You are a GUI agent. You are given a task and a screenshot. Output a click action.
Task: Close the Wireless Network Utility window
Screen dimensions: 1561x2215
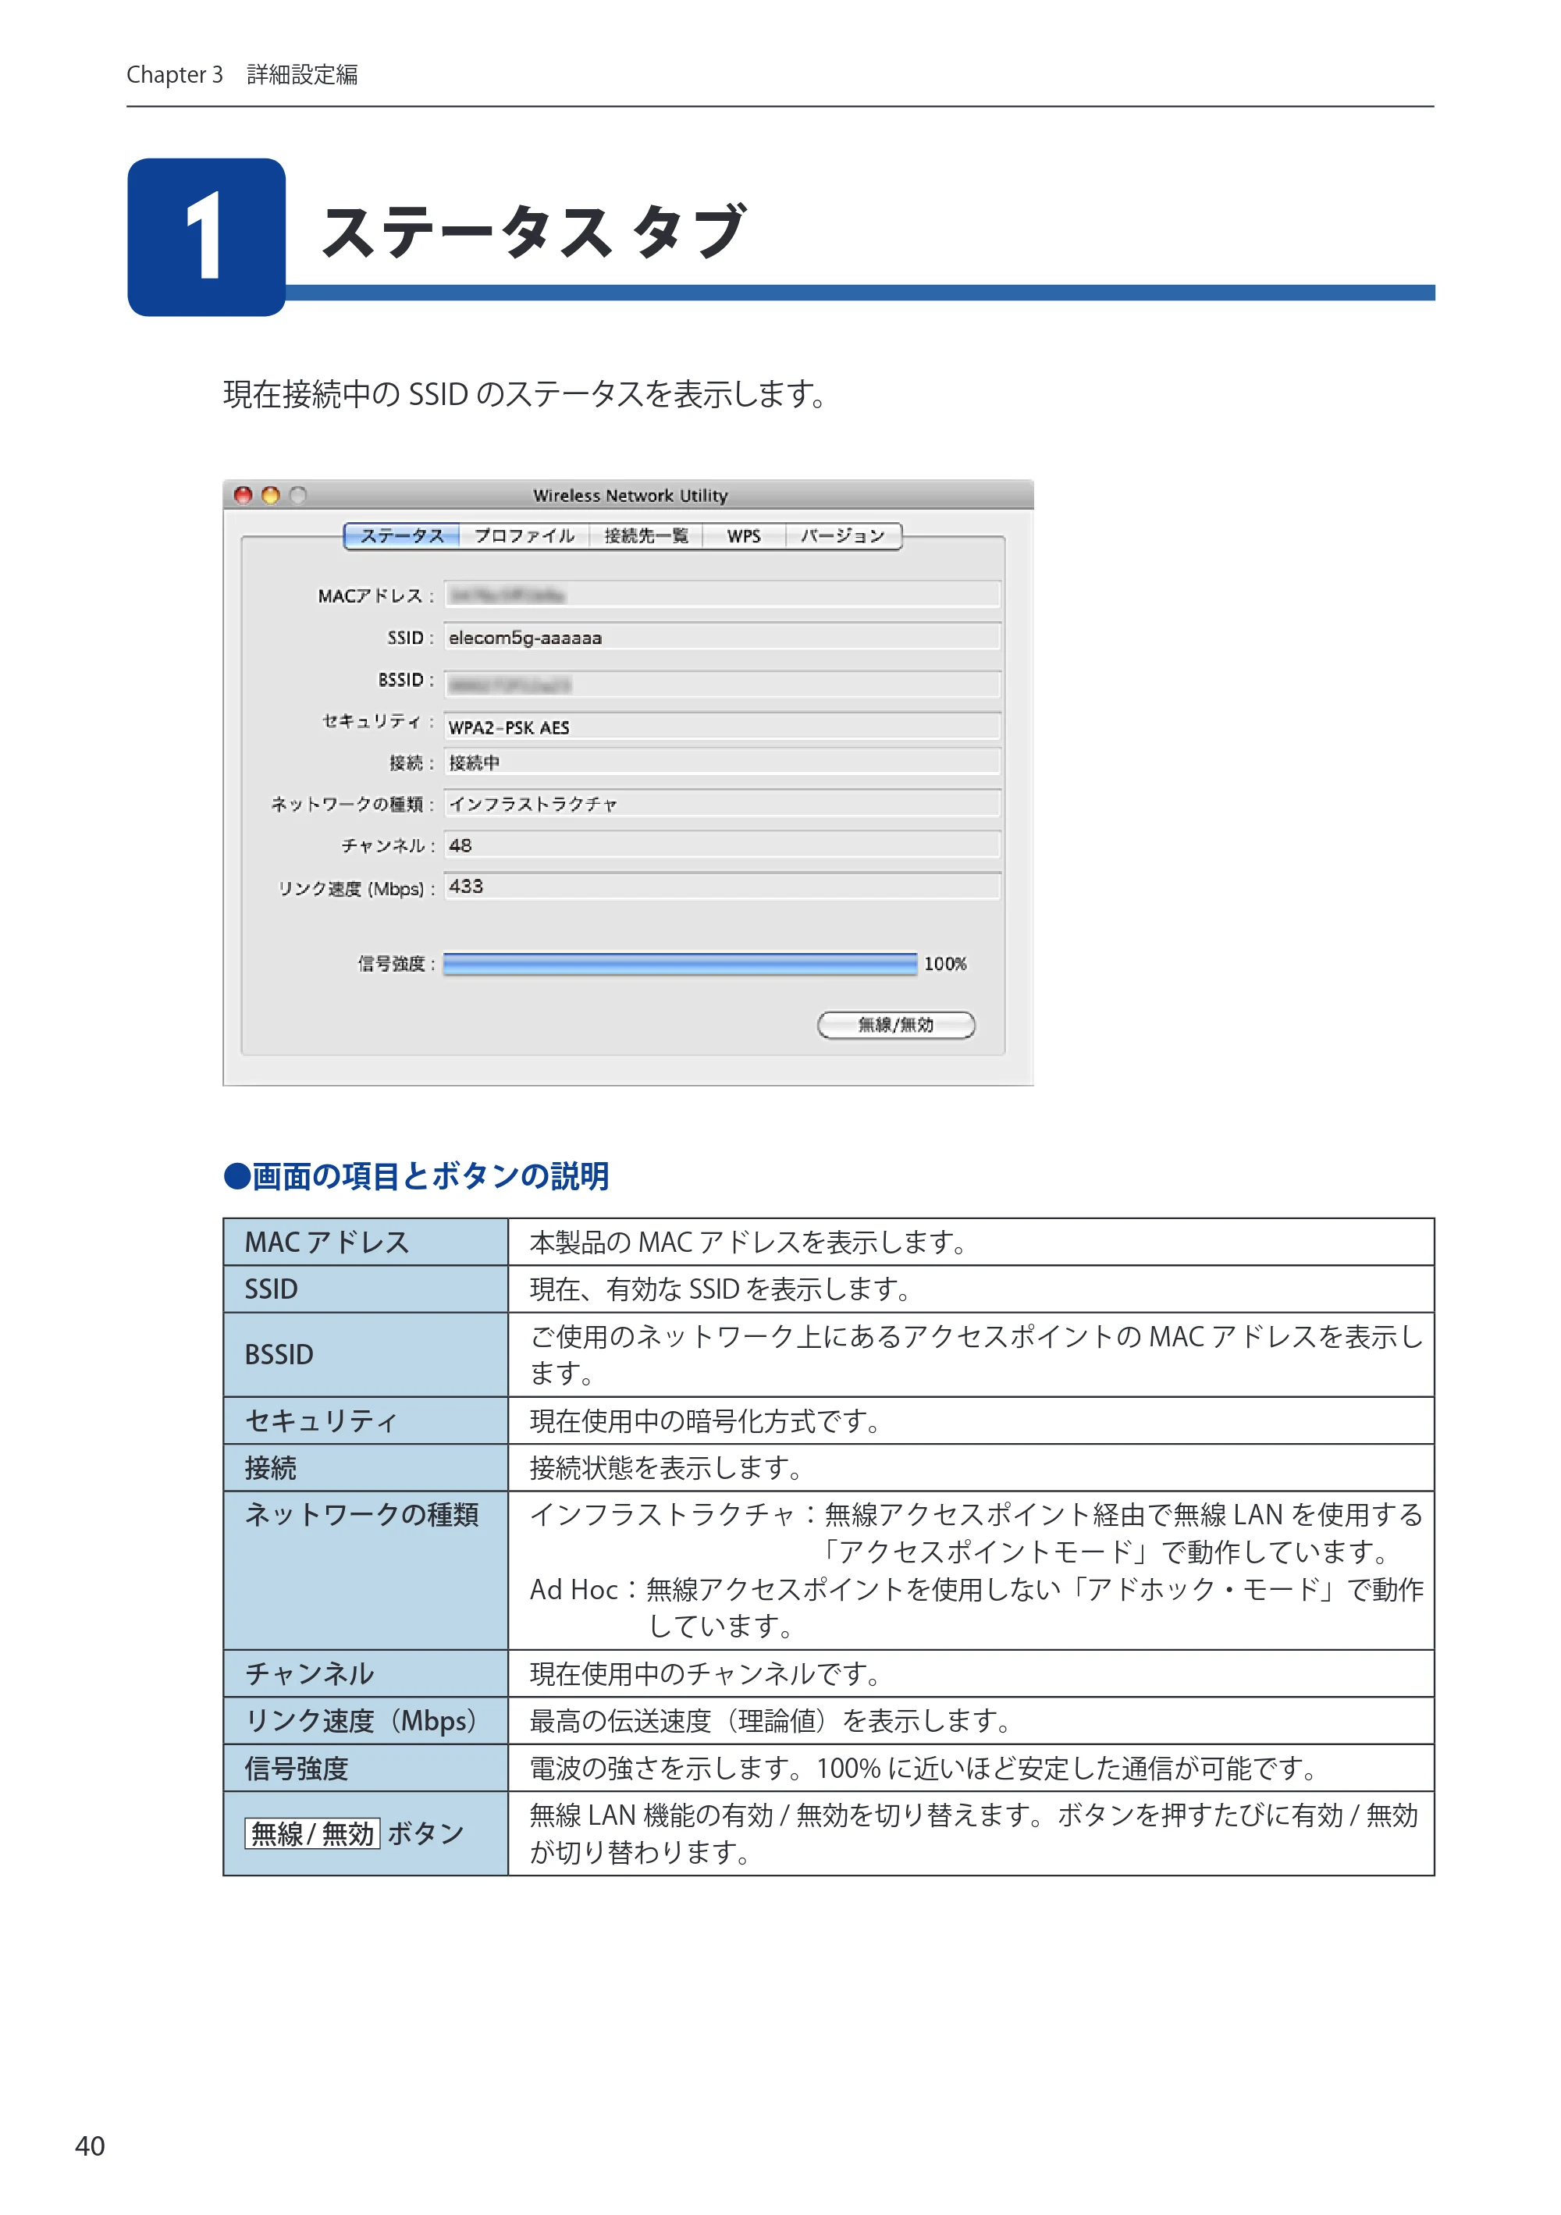click(x=243, y=495)
